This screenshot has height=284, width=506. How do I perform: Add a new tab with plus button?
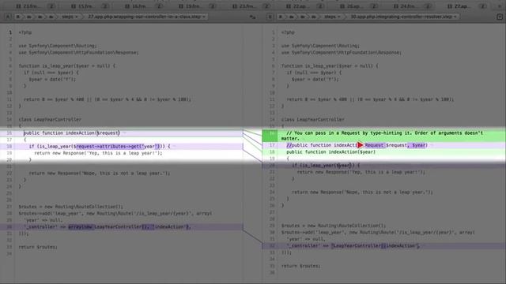click(500, 6)
